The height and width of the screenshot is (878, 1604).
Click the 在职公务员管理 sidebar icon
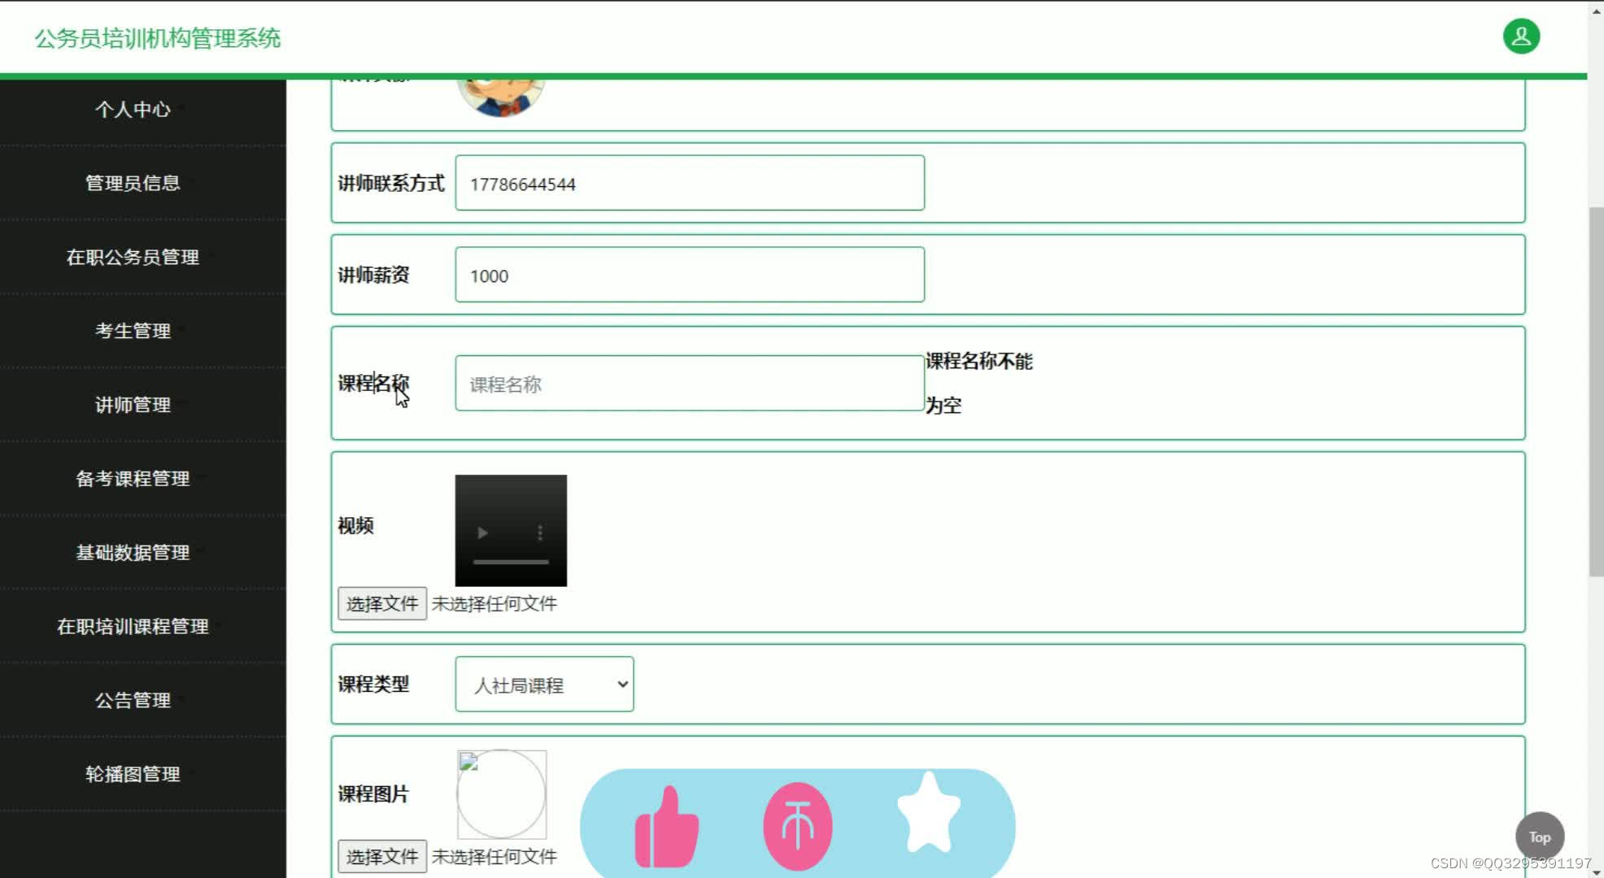click(132, 256)
